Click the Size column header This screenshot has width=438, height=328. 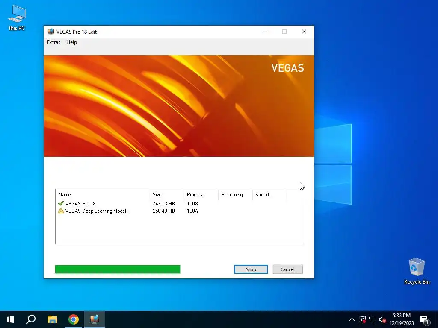pyautogui.click(x=167, y=195)
